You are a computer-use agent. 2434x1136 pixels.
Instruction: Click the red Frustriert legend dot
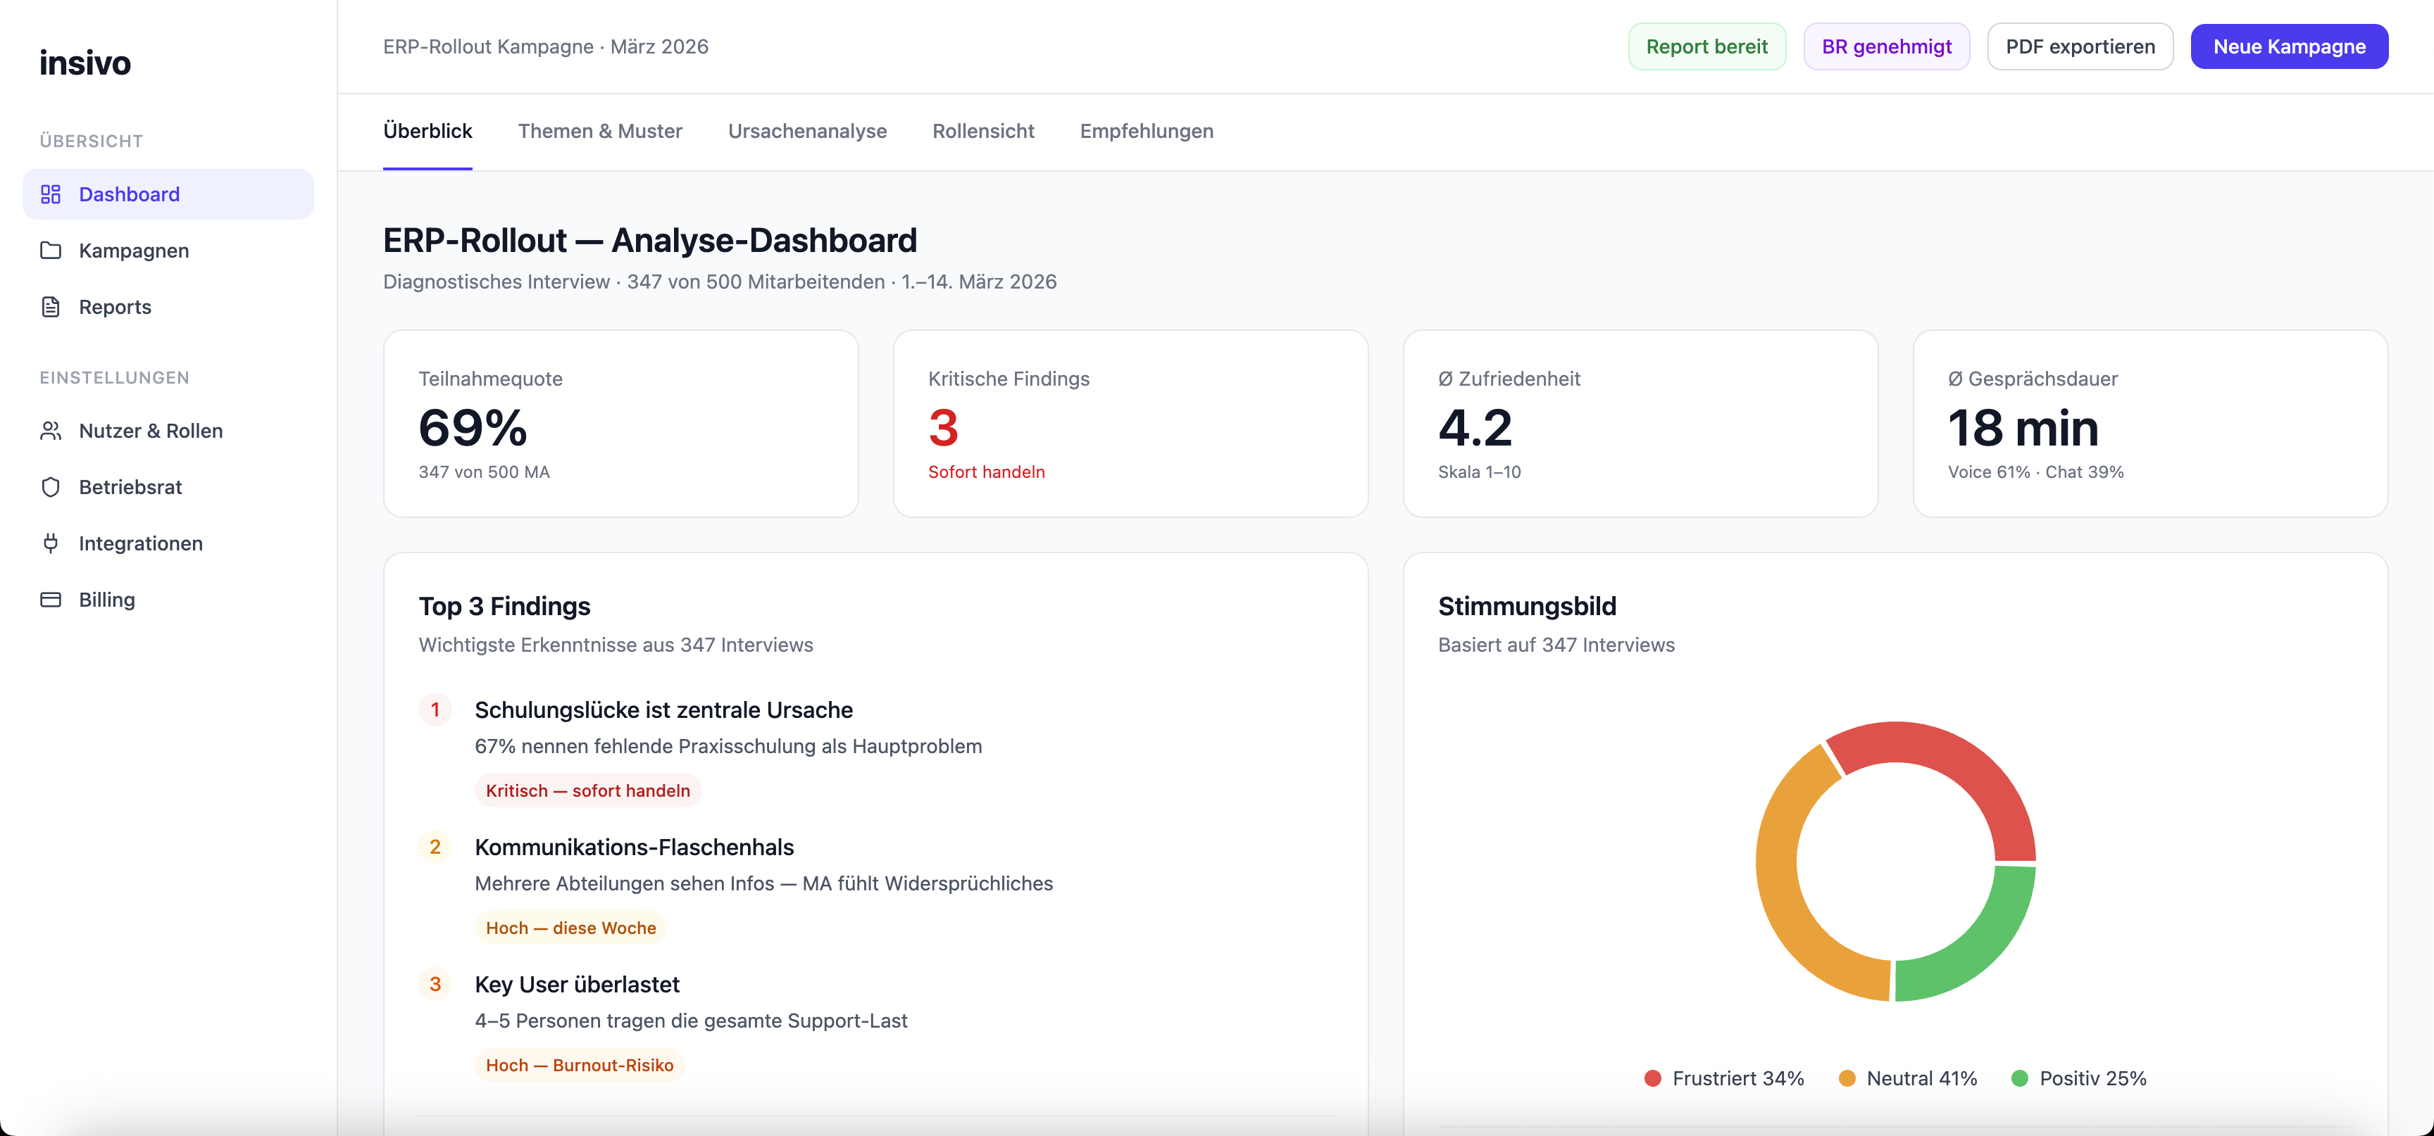[x=1652, y=1078]
